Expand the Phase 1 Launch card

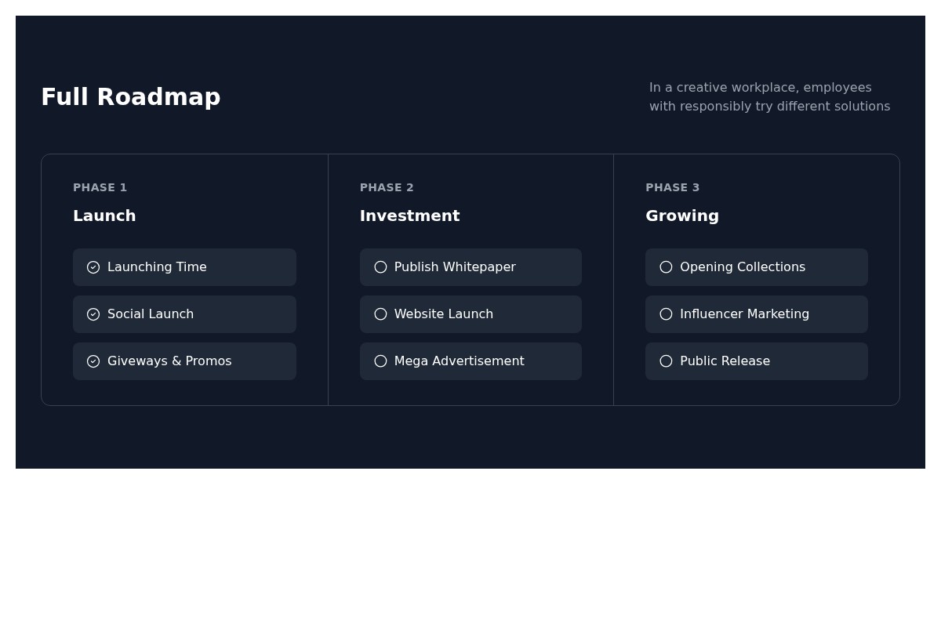click(x=184, y=280)
